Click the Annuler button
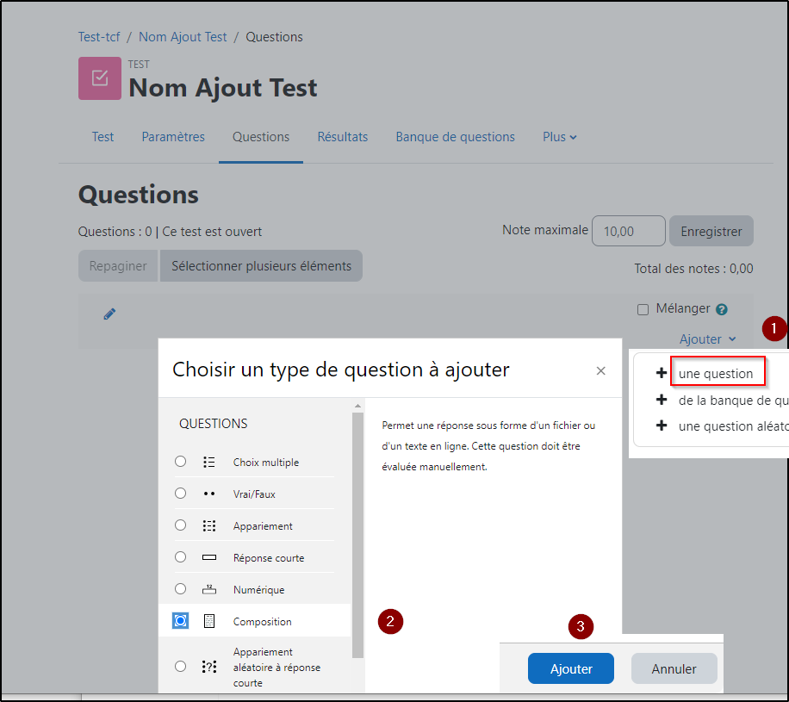The height and width of the screenshot is (702, 789). [x=674, y=669]
